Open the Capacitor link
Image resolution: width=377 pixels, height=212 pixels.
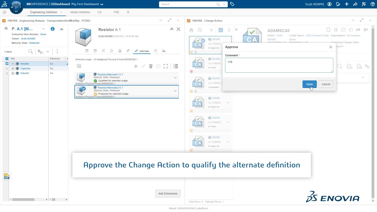25,68
